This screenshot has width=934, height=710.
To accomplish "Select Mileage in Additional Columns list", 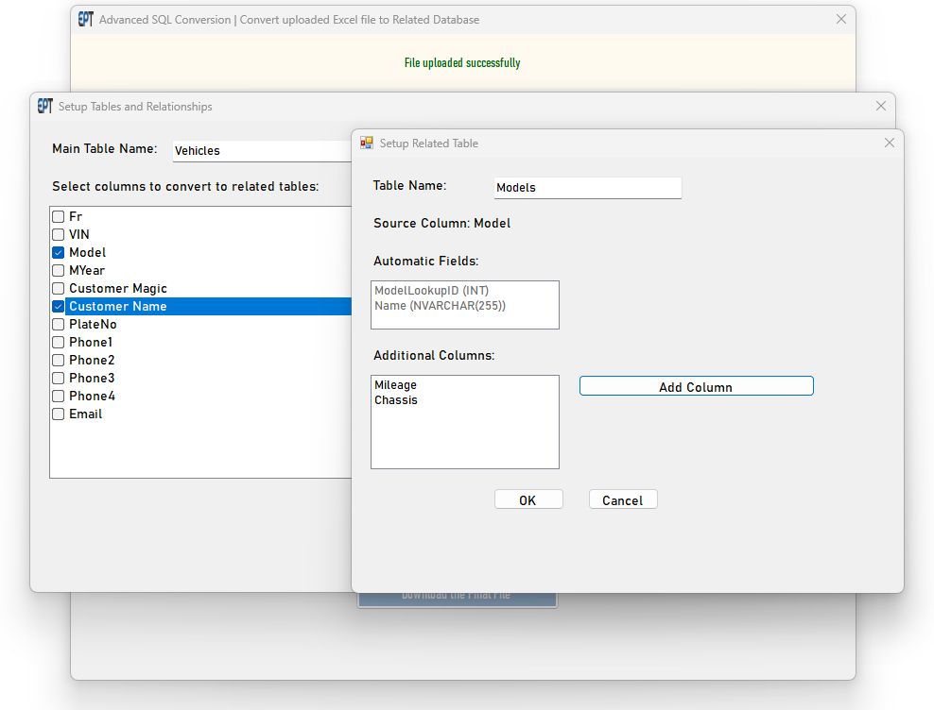I will (396, 385).
